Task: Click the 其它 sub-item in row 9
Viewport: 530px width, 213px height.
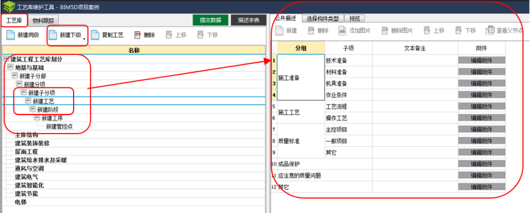Action: pyautogui.click(x=349, y=152)
